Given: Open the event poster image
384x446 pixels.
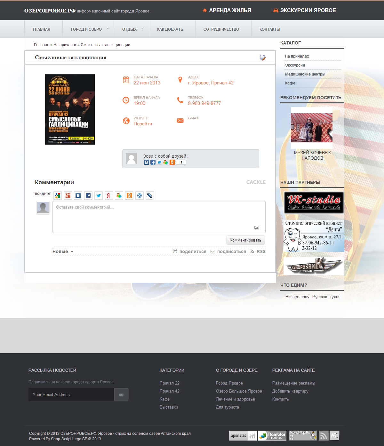Looking at the screenshot, I should (70, 109).
